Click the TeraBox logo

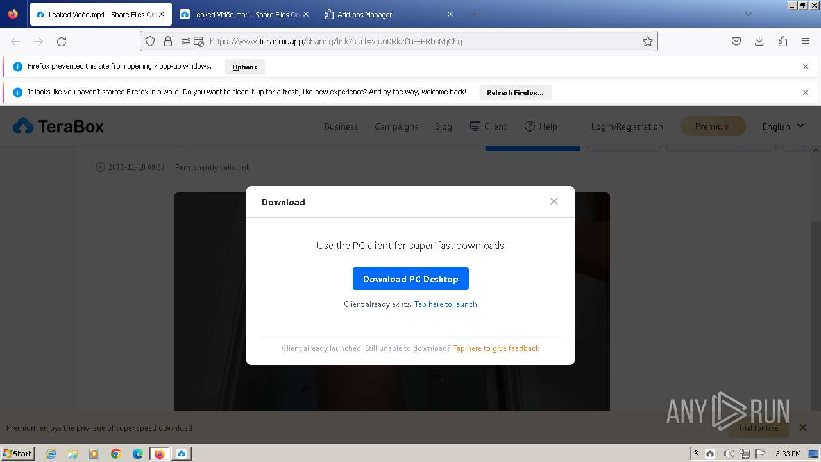pos(58,126)
